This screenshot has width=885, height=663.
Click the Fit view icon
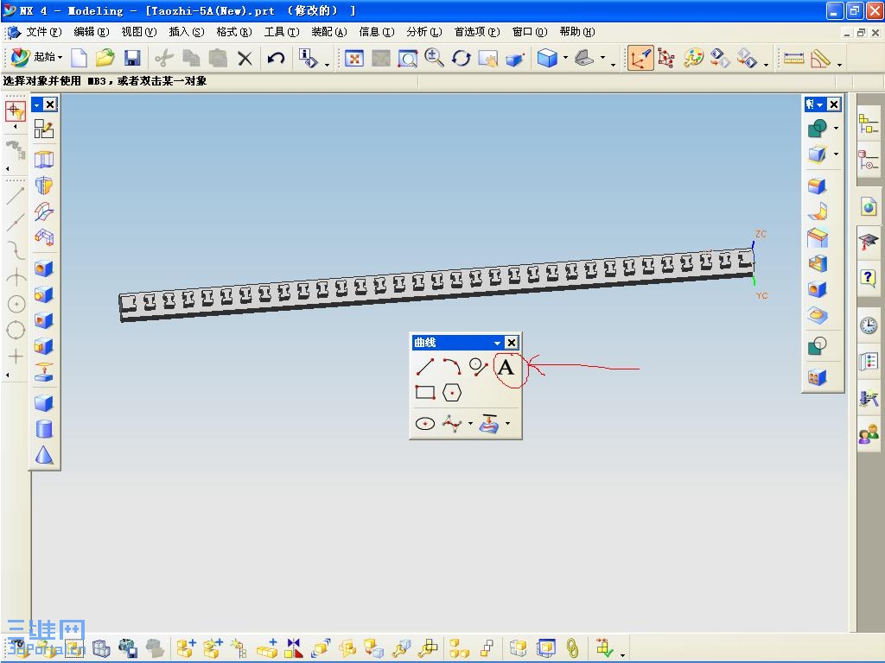pyautogui.click(x=353, y=58)
